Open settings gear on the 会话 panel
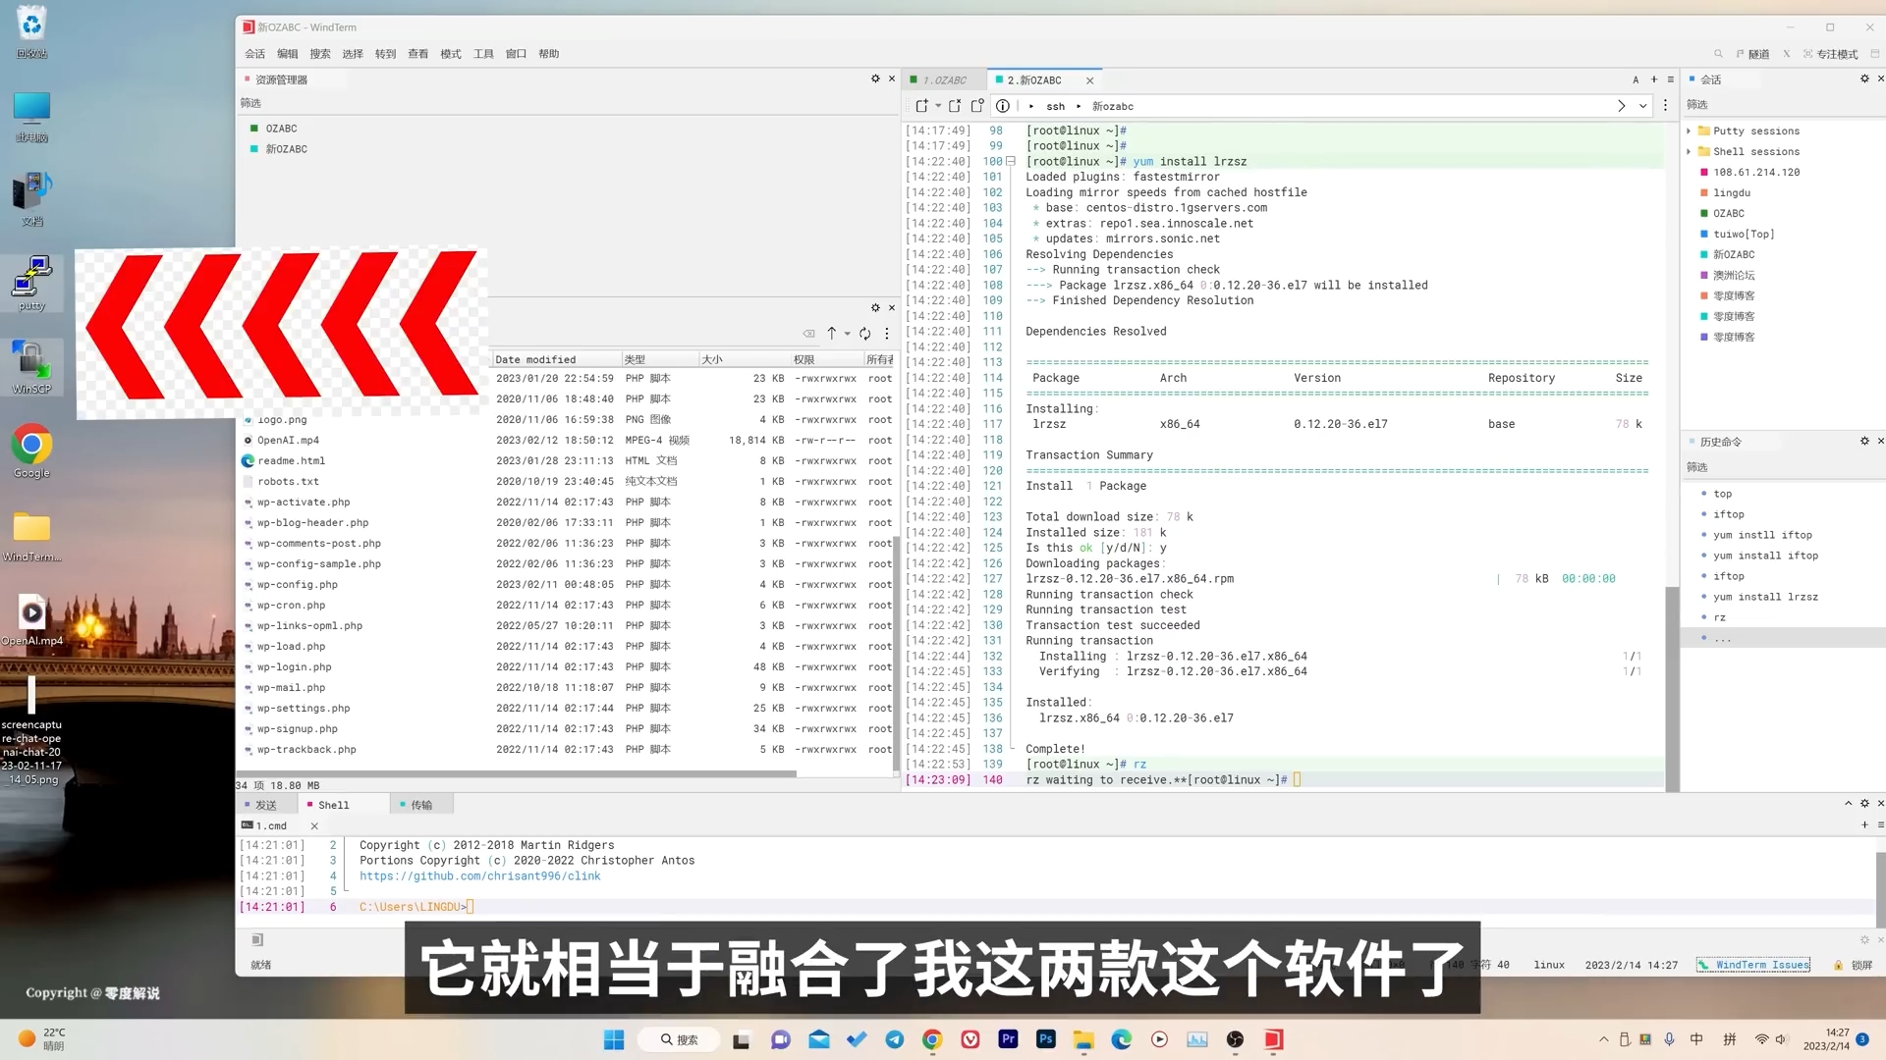 click(1863, 79)
